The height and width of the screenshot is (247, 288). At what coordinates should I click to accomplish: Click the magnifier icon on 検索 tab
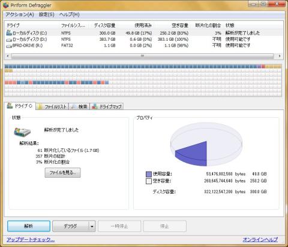coord(73,106)
